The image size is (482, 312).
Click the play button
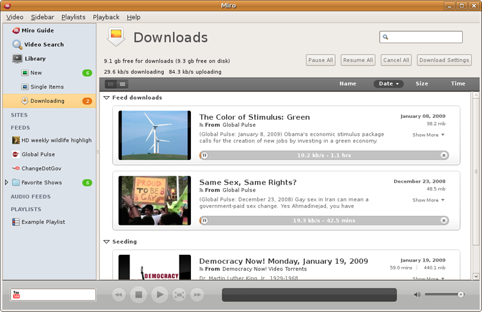pyautogui.click(x=160, y=295)
